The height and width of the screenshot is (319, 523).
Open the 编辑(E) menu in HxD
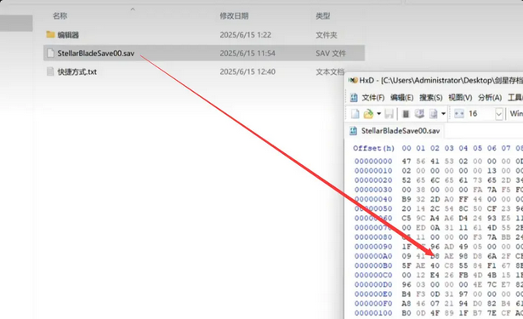402,98
